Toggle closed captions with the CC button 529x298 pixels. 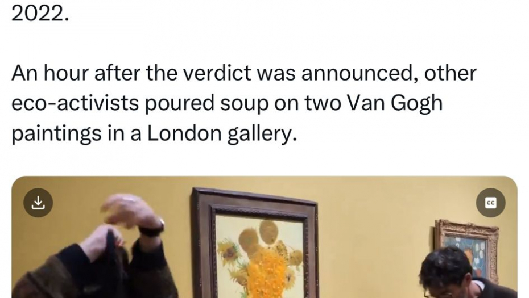490,203
